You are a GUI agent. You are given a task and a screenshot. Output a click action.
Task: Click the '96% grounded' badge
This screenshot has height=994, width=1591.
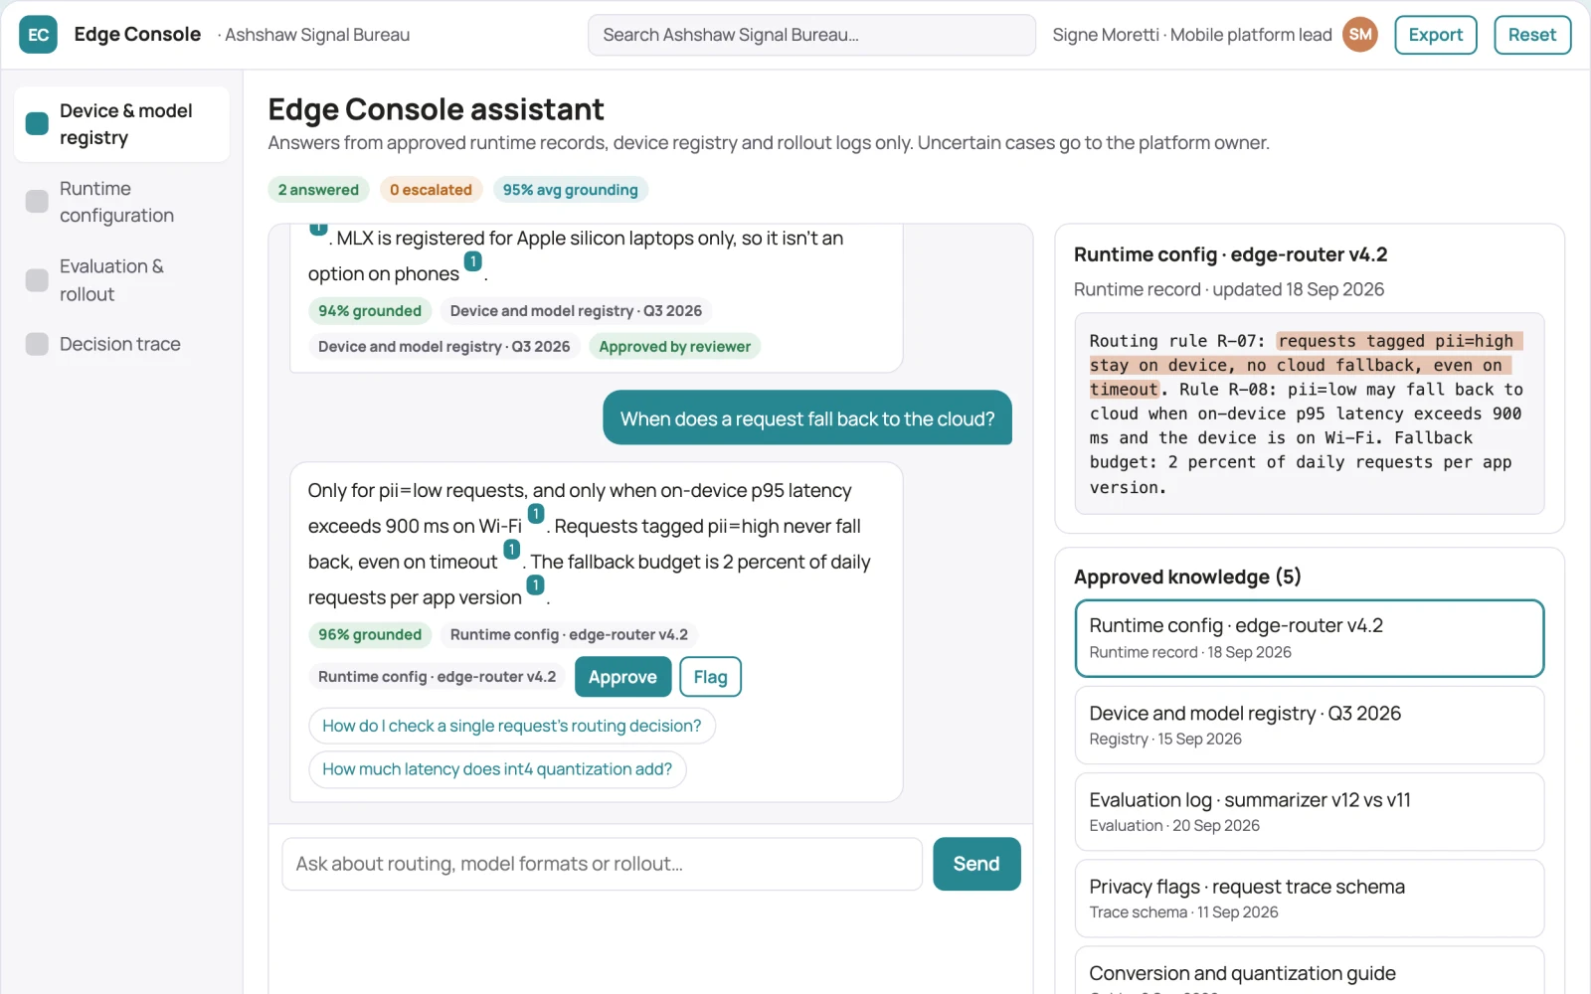coord(370,635)
